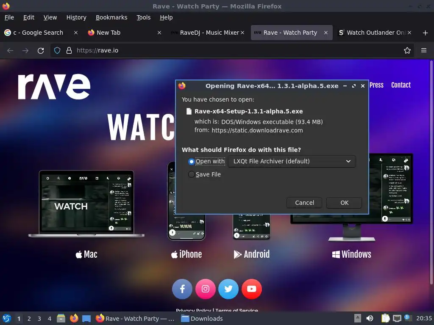Click the Rave logo on the page
Screen dimensions: 434x325
[54, 86]
